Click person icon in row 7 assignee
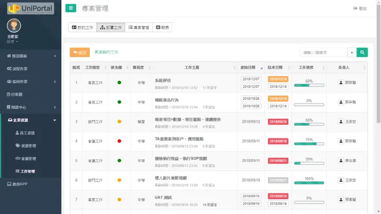This screenshot has width=381, height=214. 341,200
